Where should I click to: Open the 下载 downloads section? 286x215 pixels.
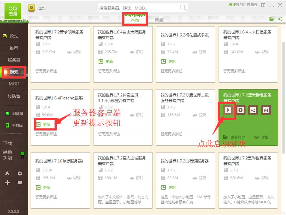click(x=8, y=143)
